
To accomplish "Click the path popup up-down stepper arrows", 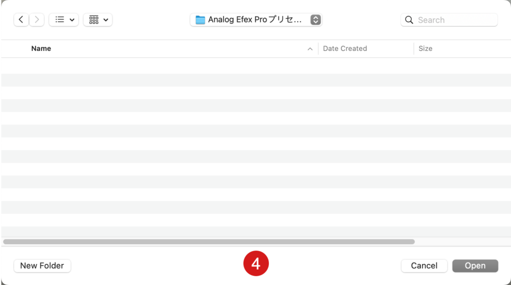I will (x=315, y=20).
